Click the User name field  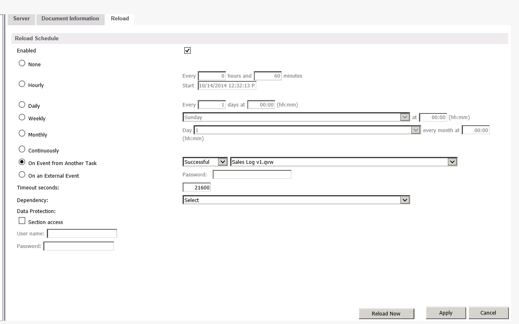[82, 234]
